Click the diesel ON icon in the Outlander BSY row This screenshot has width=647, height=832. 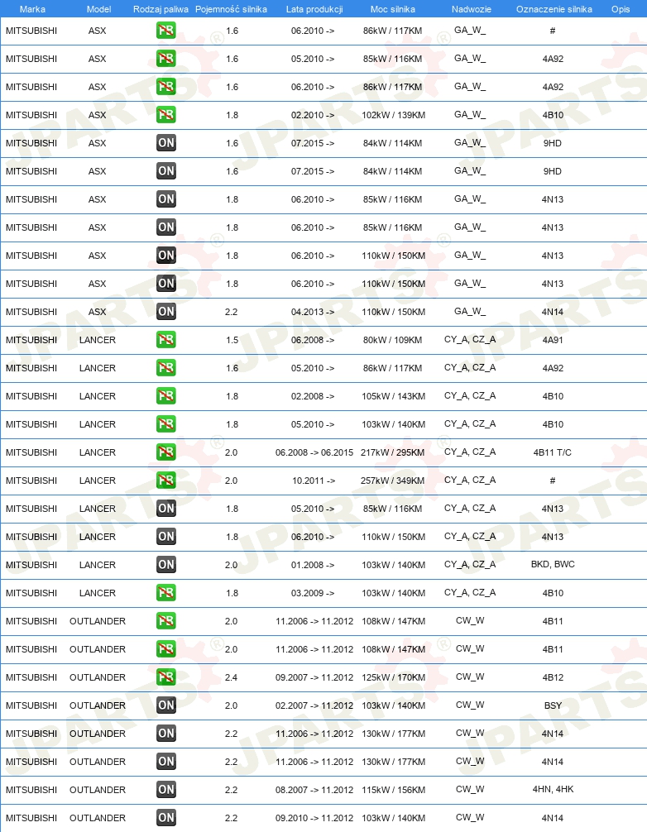[166, 705]
